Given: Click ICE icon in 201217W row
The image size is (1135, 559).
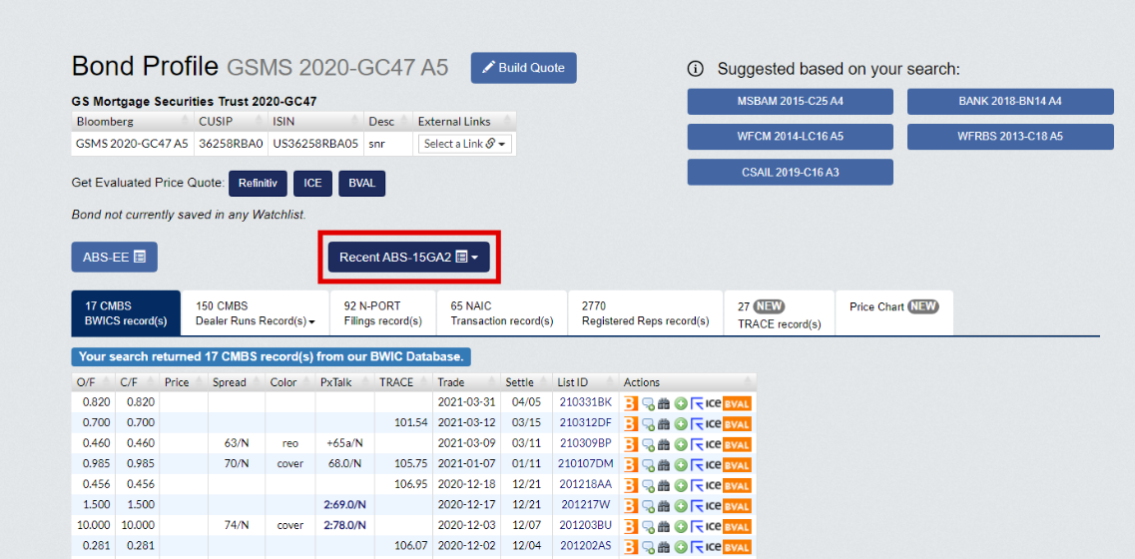Looking at the screenshot, I should [713, 506].
